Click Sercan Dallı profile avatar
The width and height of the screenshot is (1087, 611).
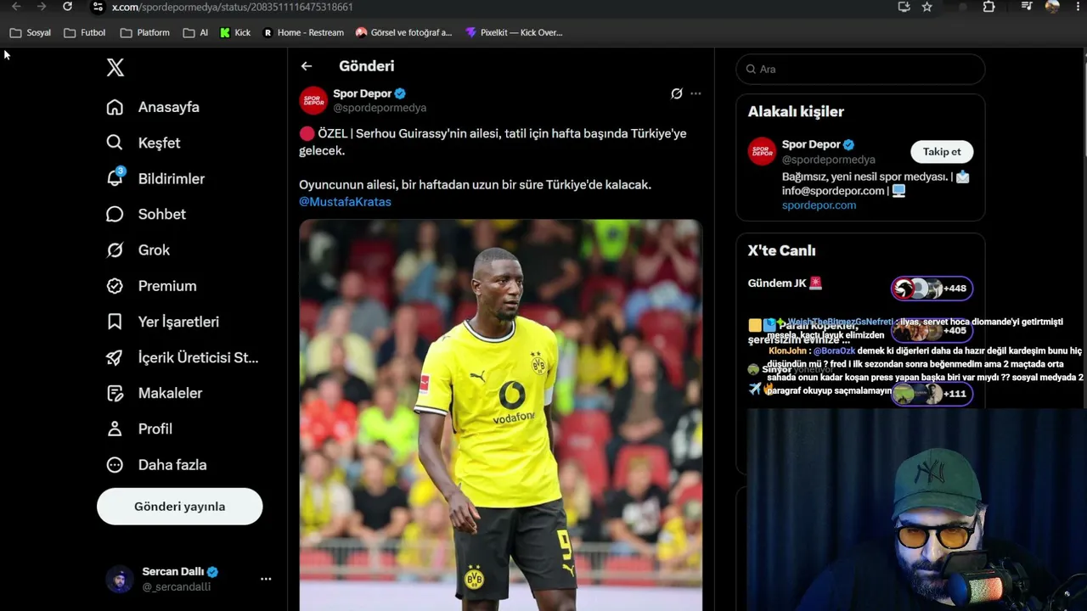tap(120, 579)
